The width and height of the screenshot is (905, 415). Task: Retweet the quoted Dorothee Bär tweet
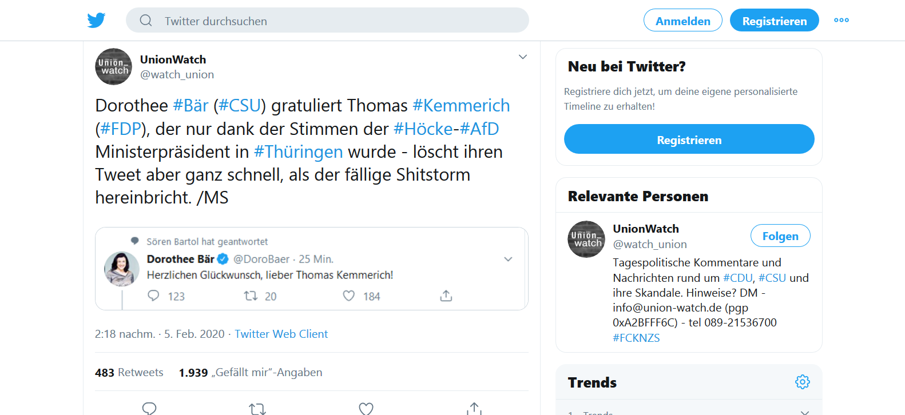coord(251,296)
